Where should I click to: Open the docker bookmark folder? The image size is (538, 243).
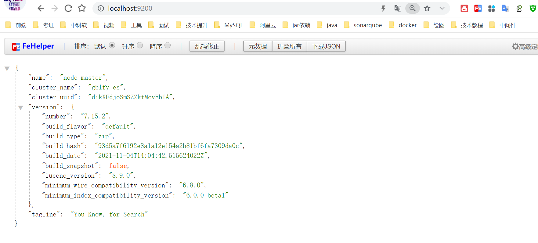pos(403,25)
